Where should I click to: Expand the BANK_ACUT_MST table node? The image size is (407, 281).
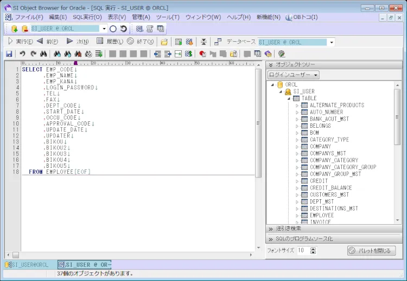297,119
